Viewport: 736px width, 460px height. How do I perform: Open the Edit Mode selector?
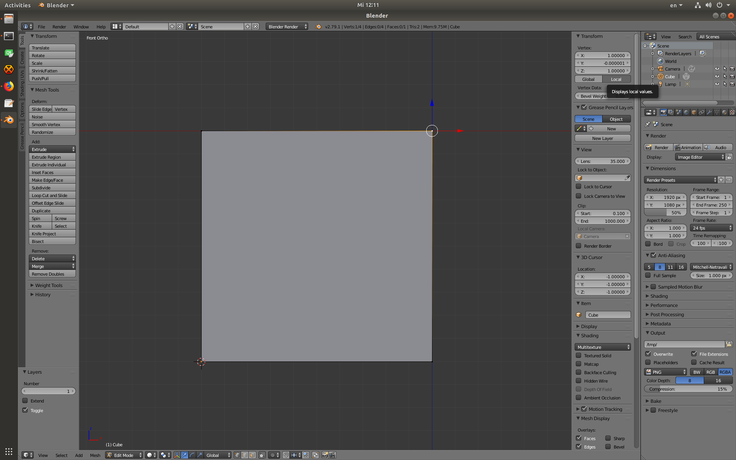click(124, 455)
